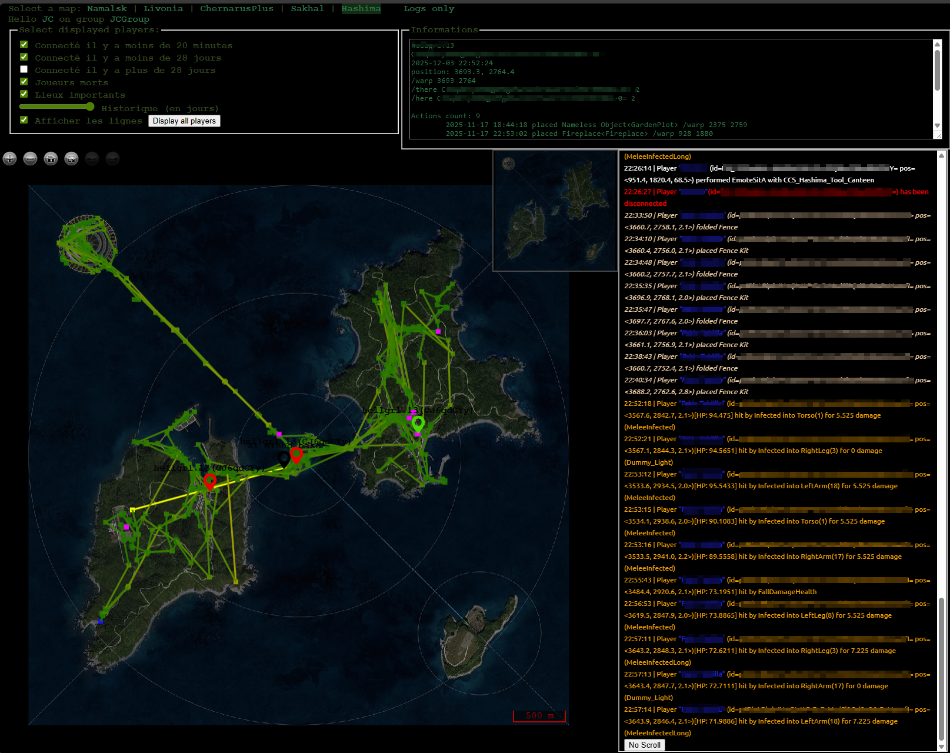
Task: Open the 'Logs only' view
Action: [x=428, y=8]
